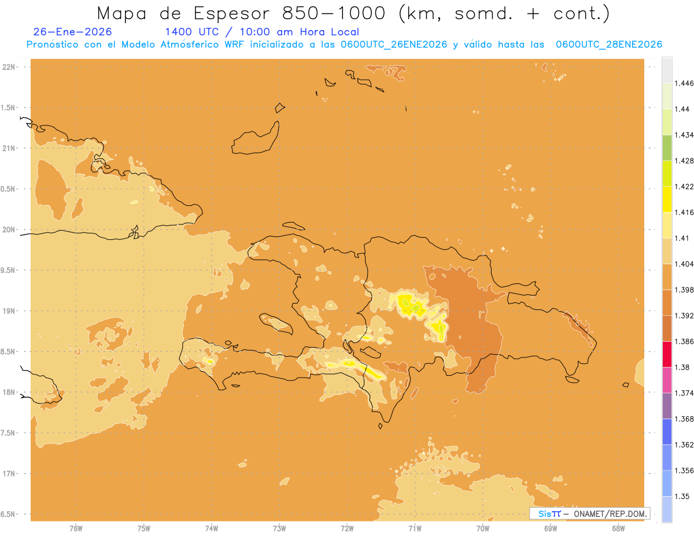The width and height of the screenshot is (694, 536).
Task: Click the '70W' longitude axis label
Action: point(483,528)
